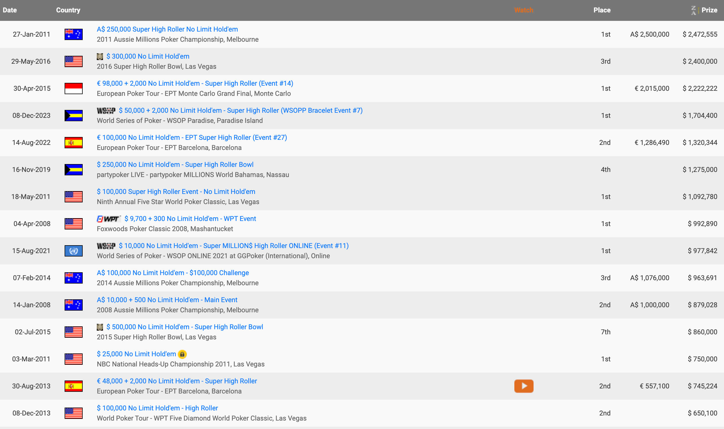Click the trophy icon on $500,000 Super High Roller Bowl
The image size is (724, 429).
click(x=100, y=327)
